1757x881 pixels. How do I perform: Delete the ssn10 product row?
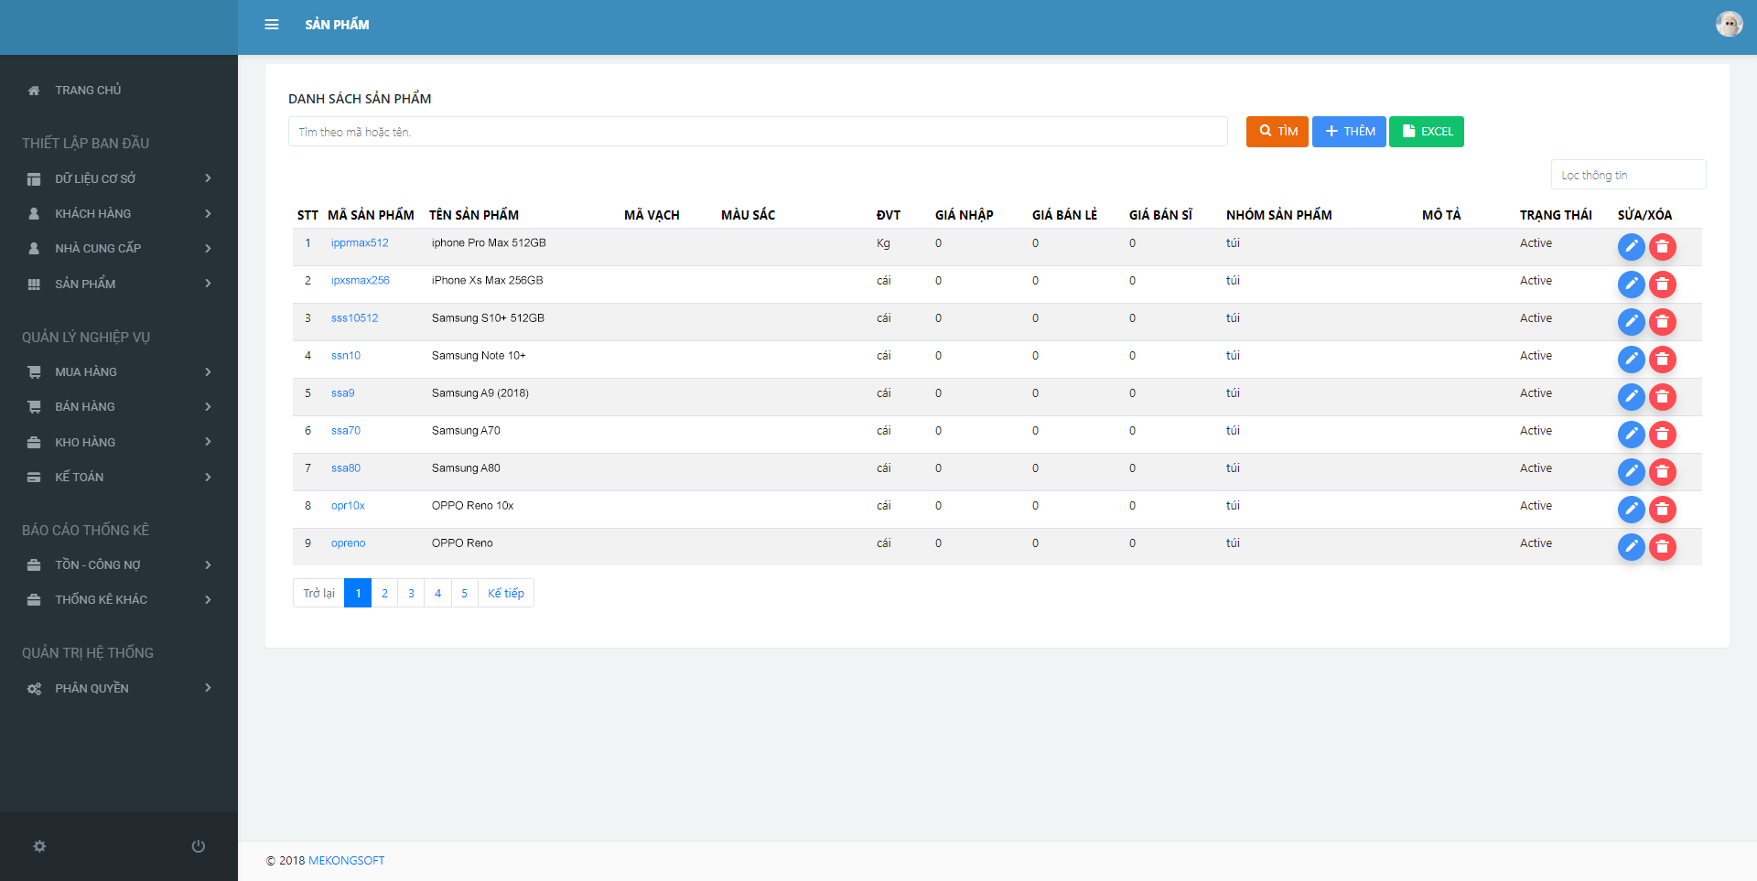(1663, 360)
